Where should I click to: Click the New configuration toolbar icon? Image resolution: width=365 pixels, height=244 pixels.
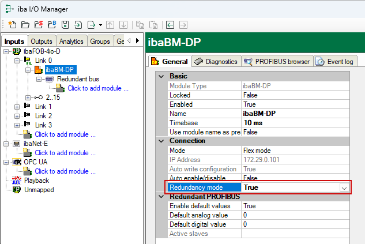coord(12,25)
